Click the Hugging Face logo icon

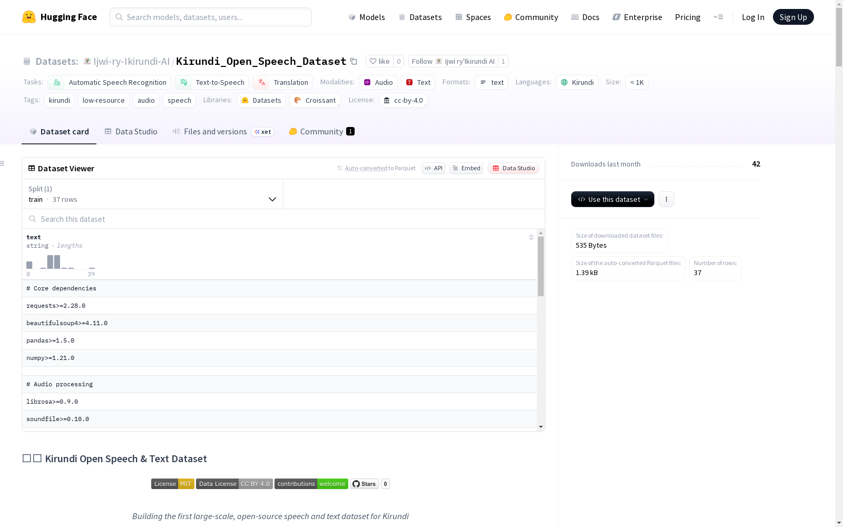click(x=29, y=17)
